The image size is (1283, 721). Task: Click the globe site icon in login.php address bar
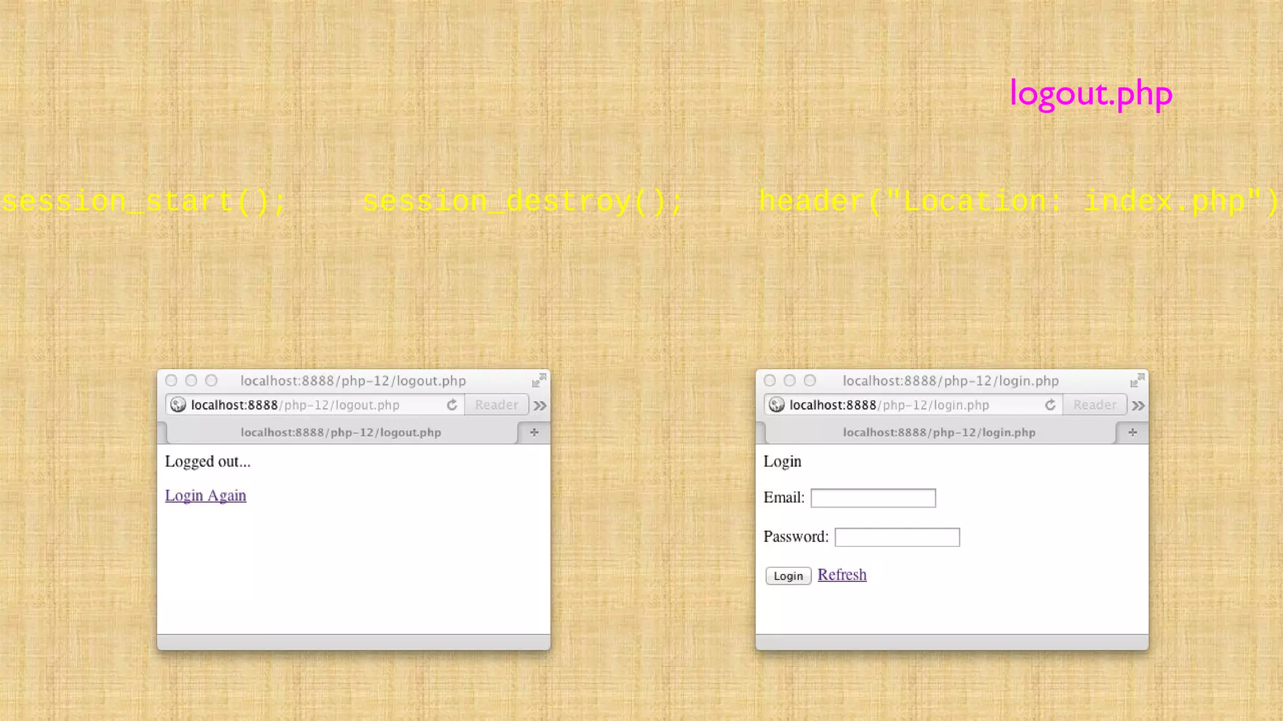pos(777,405)
